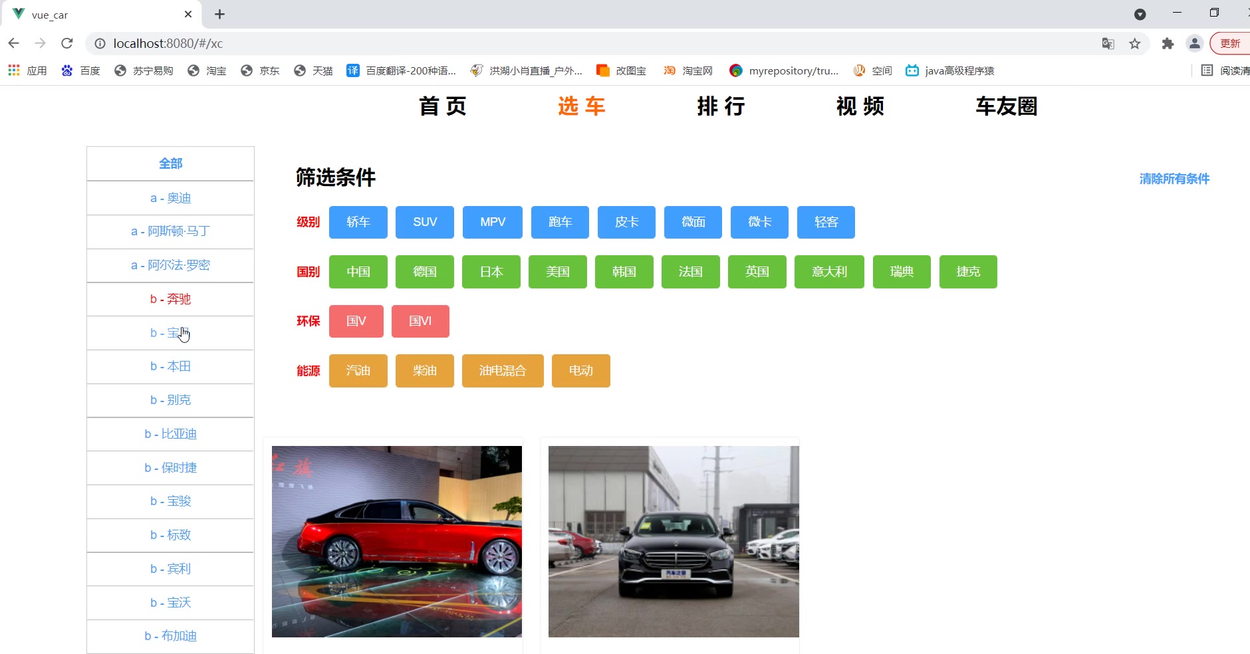Bookmark this page with the star icon
The width and height of the screenshot is (1250, 654).
click(x=1135, y=43)
